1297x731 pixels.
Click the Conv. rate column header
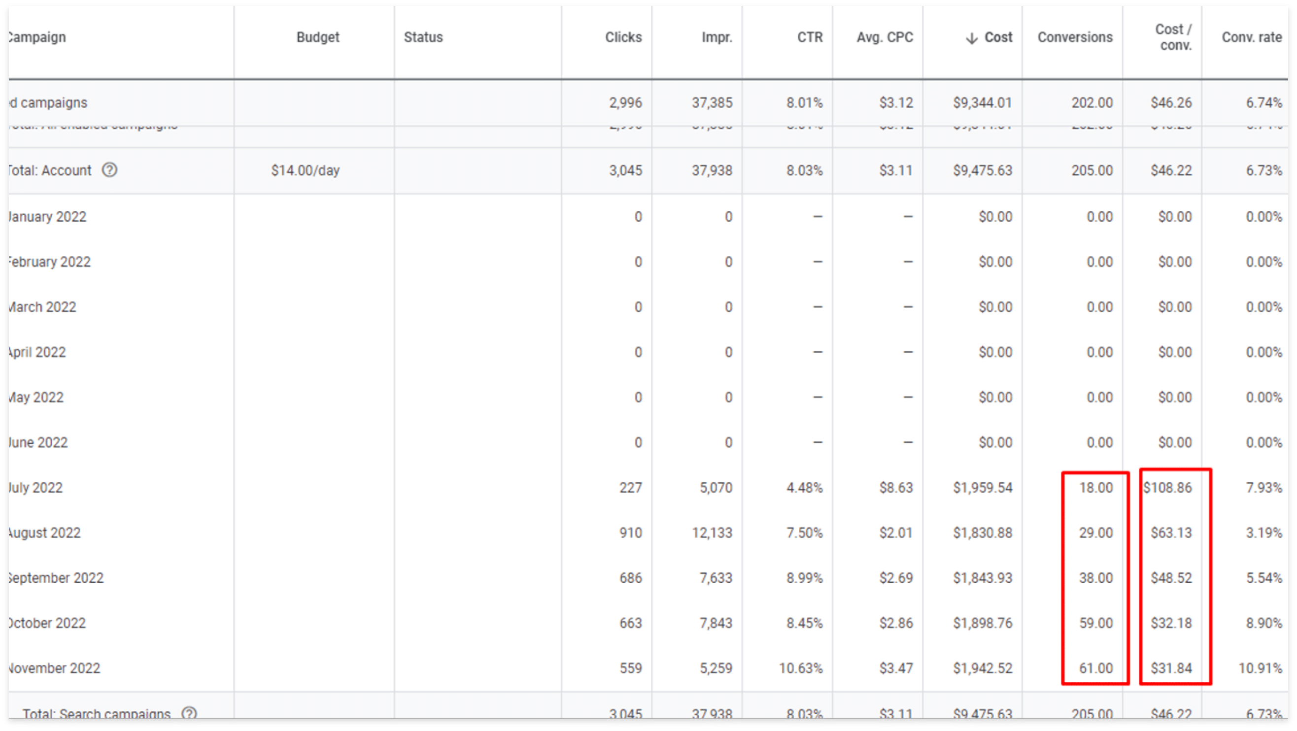pyautogui.click(x=1251, y=37)
